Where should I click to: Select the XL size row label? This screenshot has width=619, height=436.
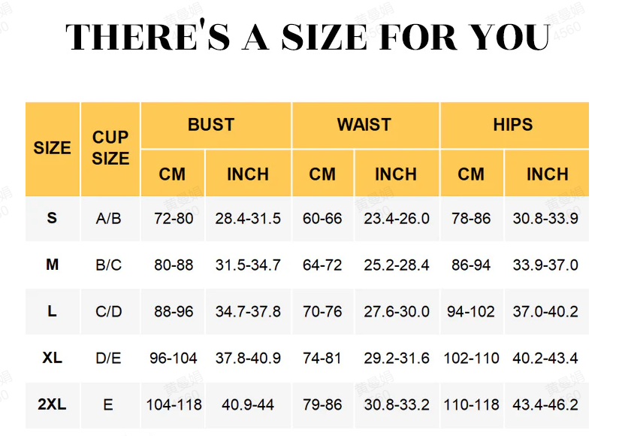click(52, 358)
